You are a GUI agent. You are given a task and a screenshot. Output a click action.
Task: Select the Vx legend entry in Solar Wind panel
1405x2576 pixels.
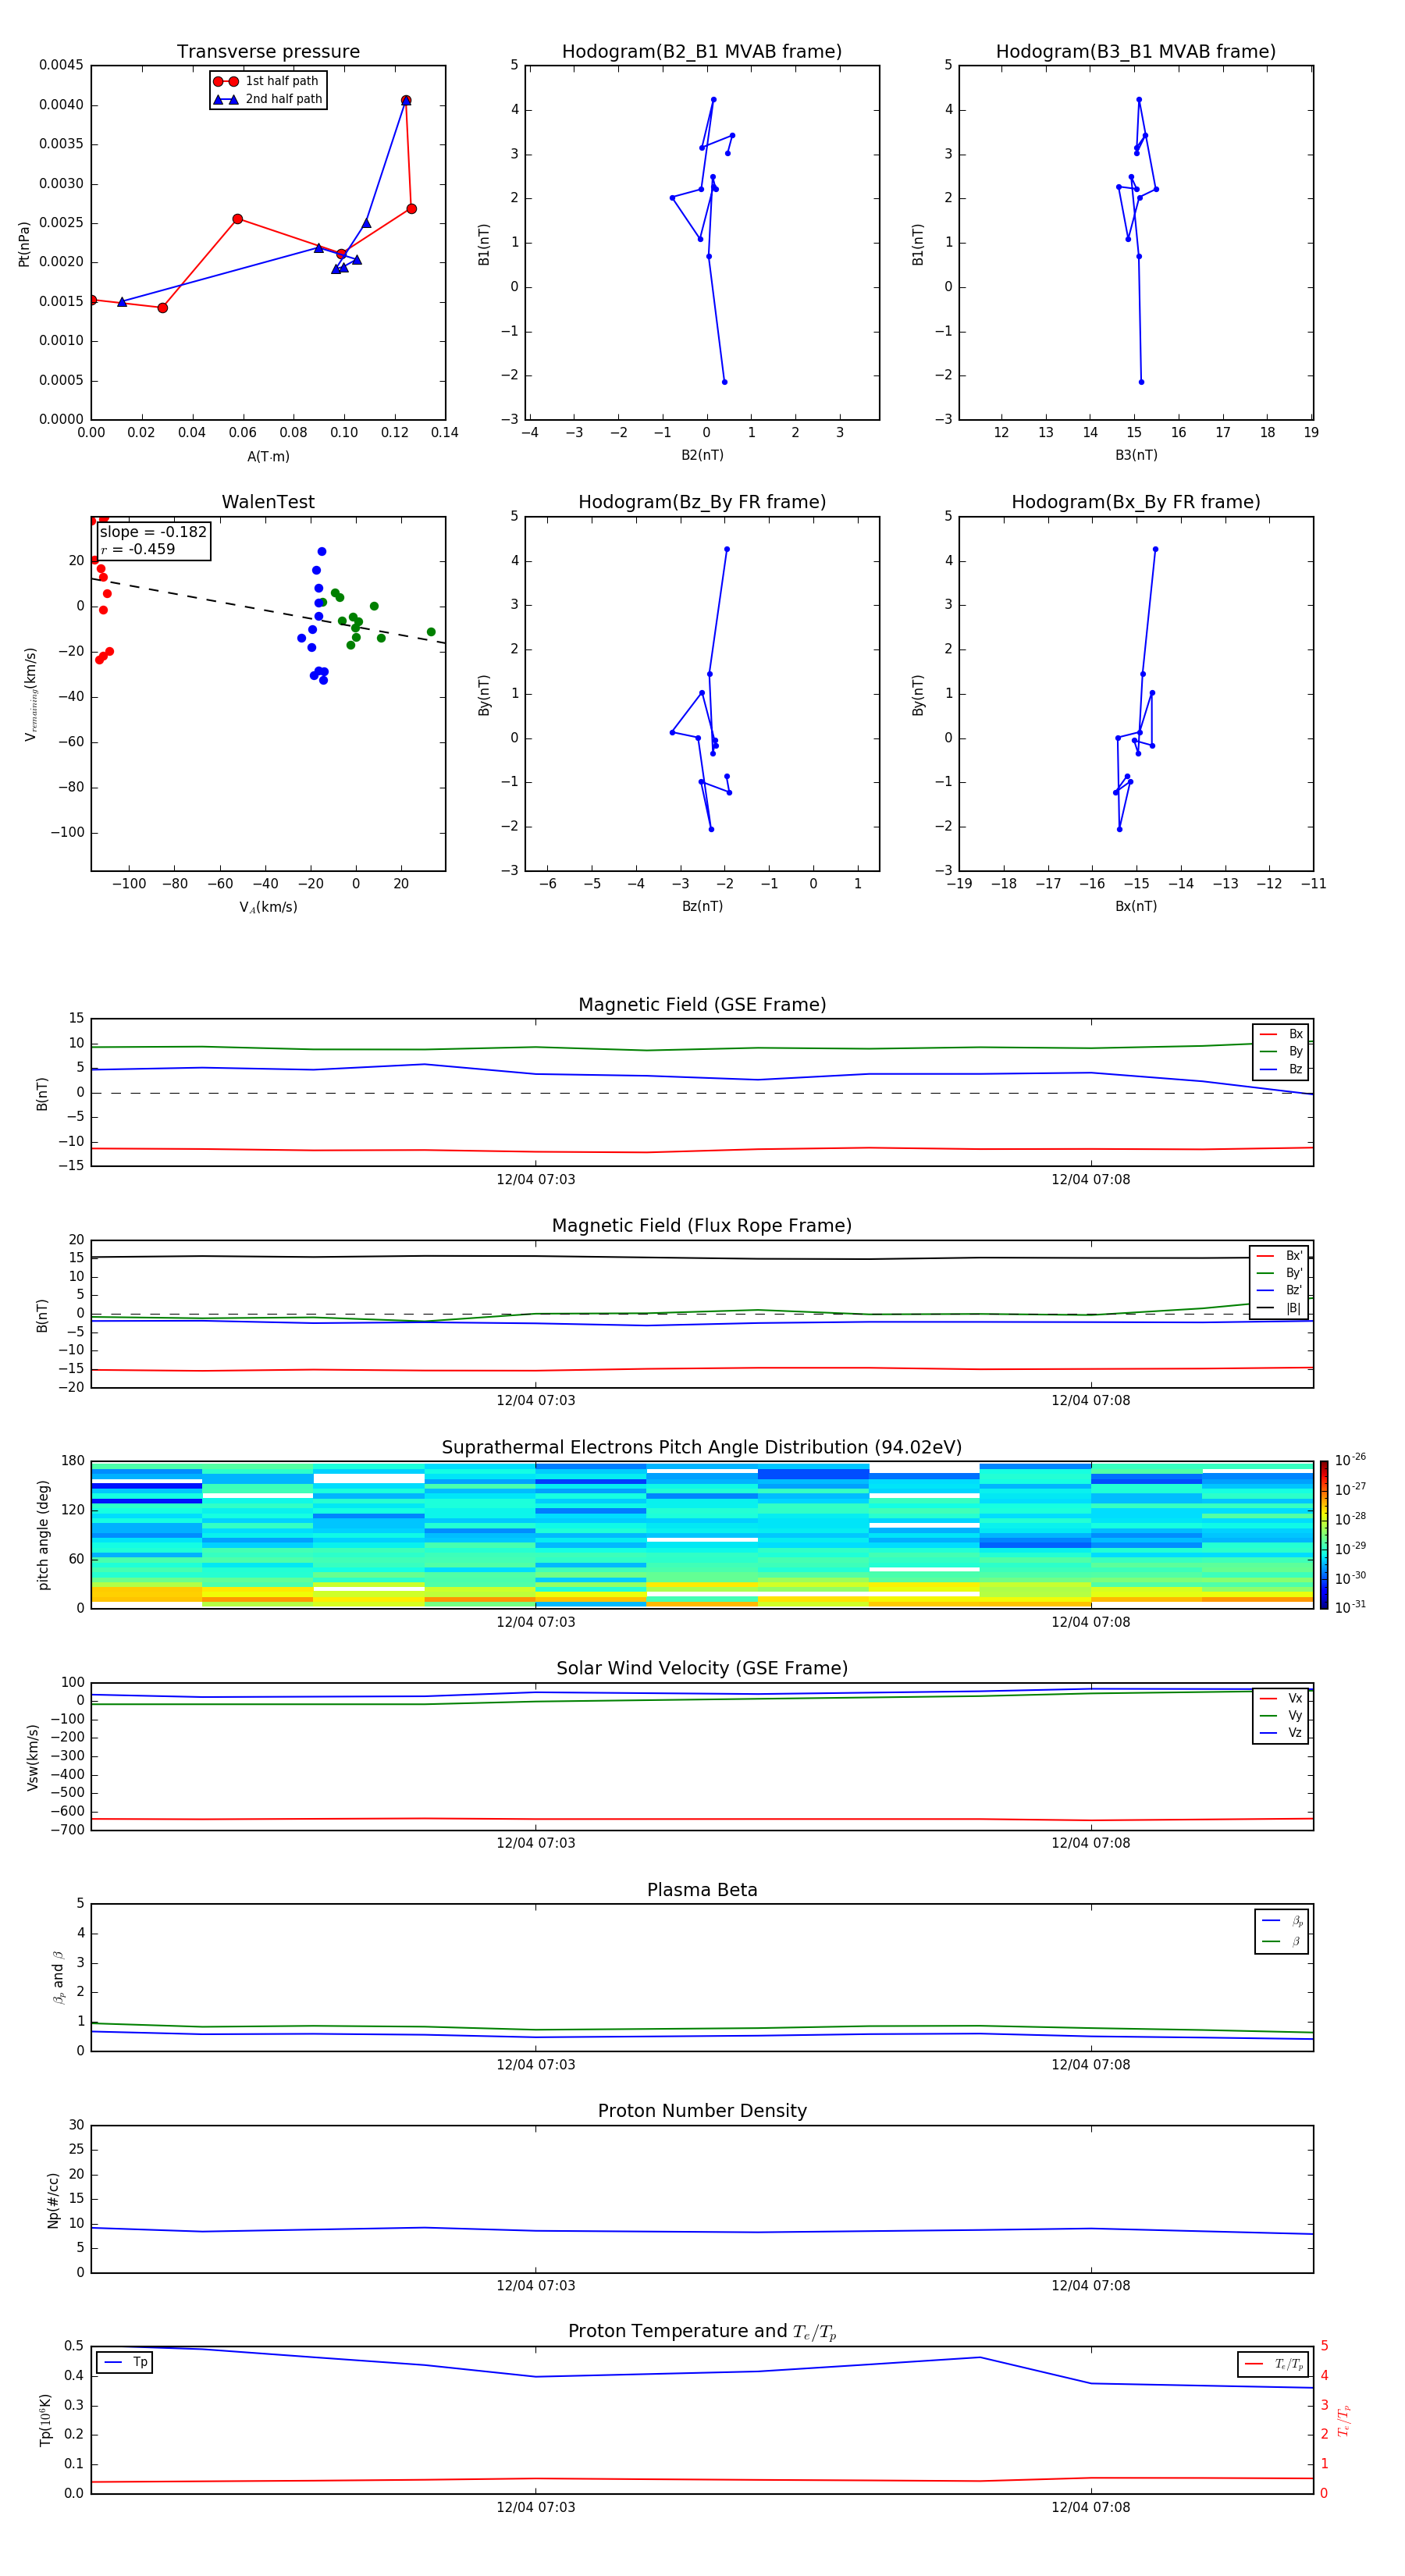[x=1281, y=1698]
